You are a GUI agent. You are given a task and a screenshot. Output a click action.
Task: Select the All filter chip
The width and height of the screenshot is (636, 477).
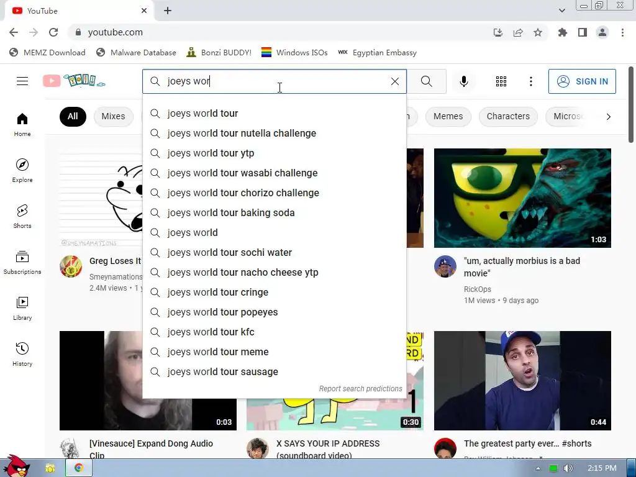pos(73,116)
